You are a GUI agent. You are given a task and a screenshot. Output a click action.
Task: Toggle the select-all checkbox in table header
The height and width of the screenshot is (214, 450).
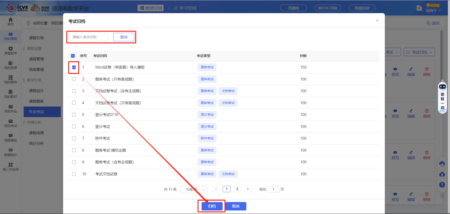[x=73, y=56]
